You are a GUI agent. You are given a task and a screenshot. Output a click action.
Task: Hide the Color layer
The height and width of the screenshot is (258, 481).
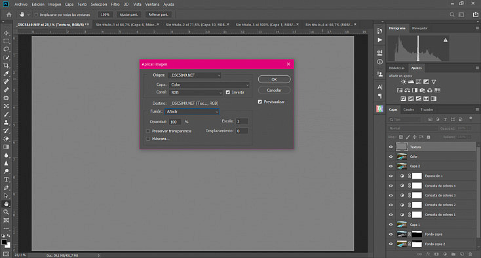[391, 157]
